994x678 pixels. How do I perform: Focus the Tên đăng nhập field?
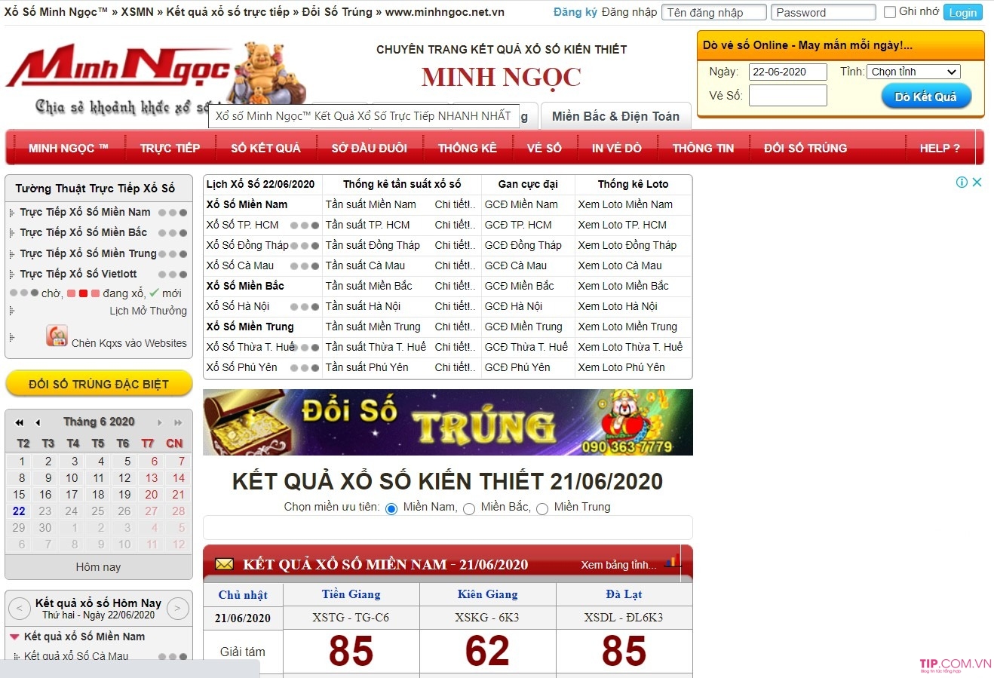click(714, 12)
